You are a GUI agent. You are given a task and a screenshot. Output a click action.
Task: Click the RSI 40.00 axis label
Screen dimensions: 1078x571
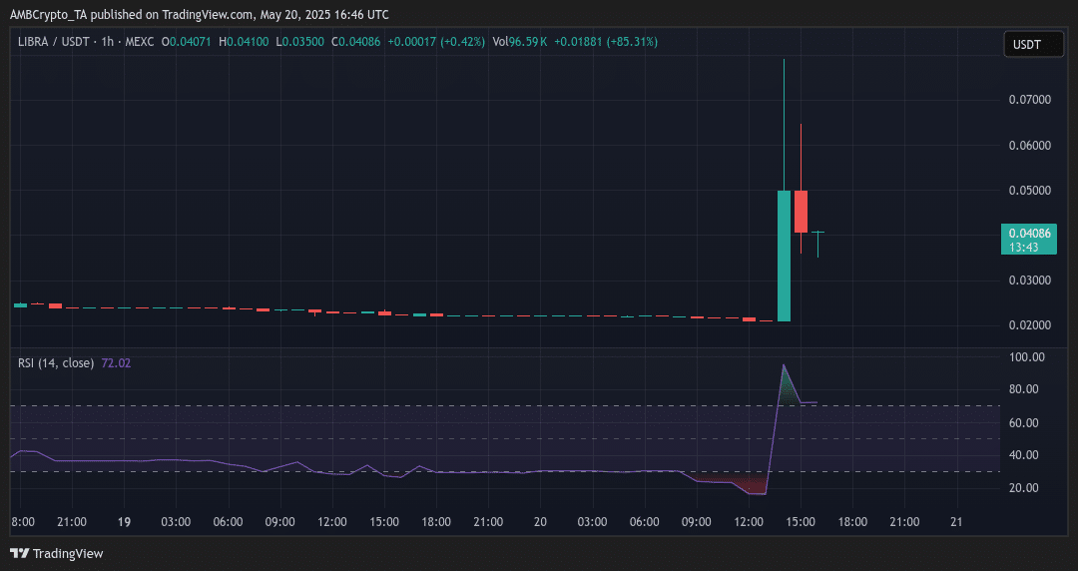point(1024,455)
